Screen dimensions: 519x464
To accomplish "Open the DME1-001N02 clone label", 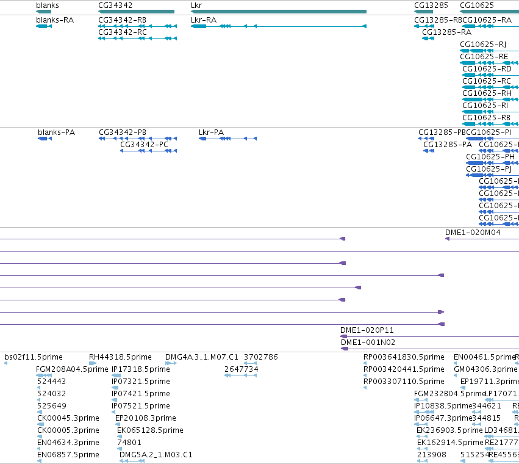I will coord(368,343).
